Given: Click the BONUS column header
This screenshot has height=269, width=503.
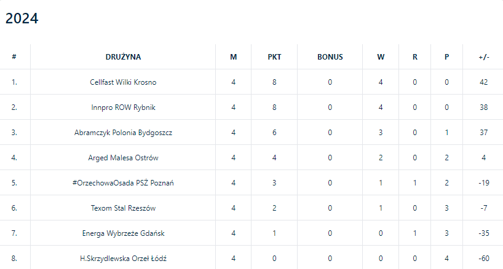Looking at the screenshot, I should (x=330, y=57).
